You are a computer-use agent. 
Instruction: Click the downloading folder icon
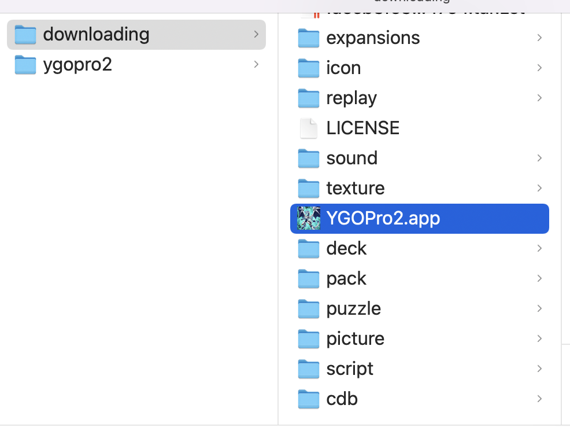tap(25, 35)
